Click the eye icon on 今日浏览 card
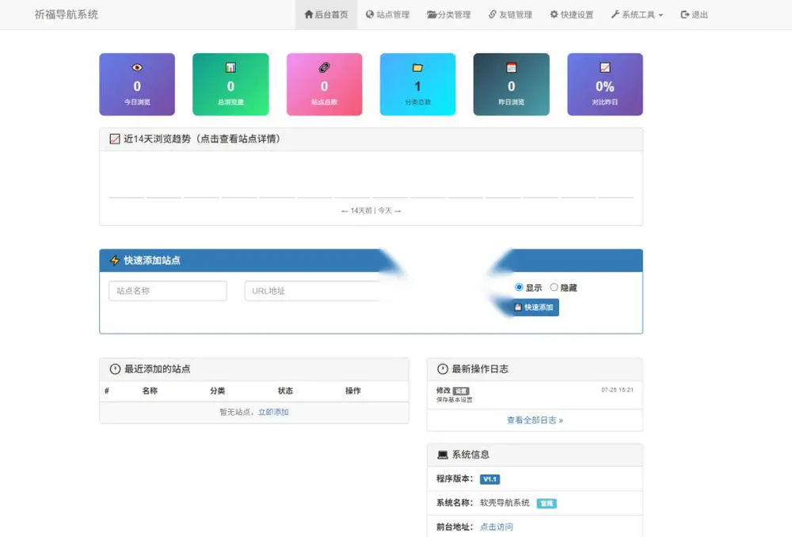 (x=137, y=67)
